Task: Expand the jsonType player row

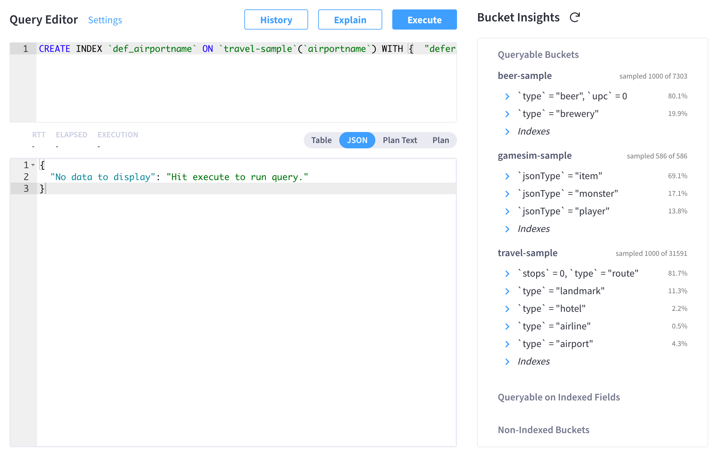Action: point(507,211)
